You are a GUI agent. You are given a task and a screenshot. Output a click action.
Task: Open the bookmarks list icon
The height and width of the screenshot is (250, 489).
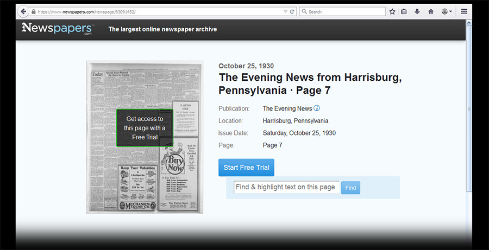tap(404, 11)
